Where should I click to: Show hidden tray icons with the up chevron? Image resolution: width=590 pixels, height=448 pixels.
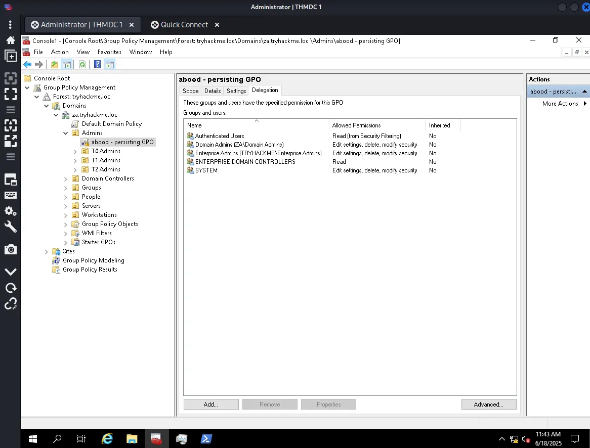(501, 438)
